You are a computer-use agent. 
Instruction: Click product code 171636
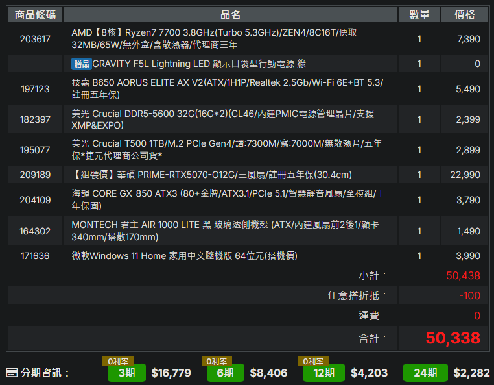point(35,256)
